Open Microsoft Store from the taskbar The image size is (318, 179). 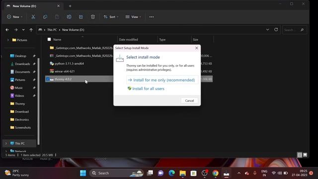[193, 173]
